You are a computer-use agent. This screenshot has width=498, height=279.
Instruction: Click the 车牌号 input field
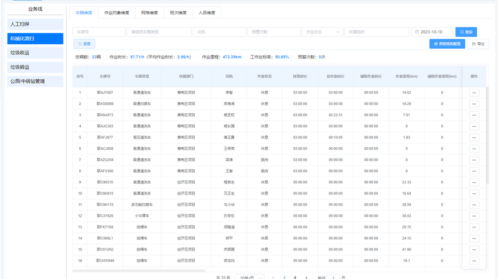coord(99,32)
